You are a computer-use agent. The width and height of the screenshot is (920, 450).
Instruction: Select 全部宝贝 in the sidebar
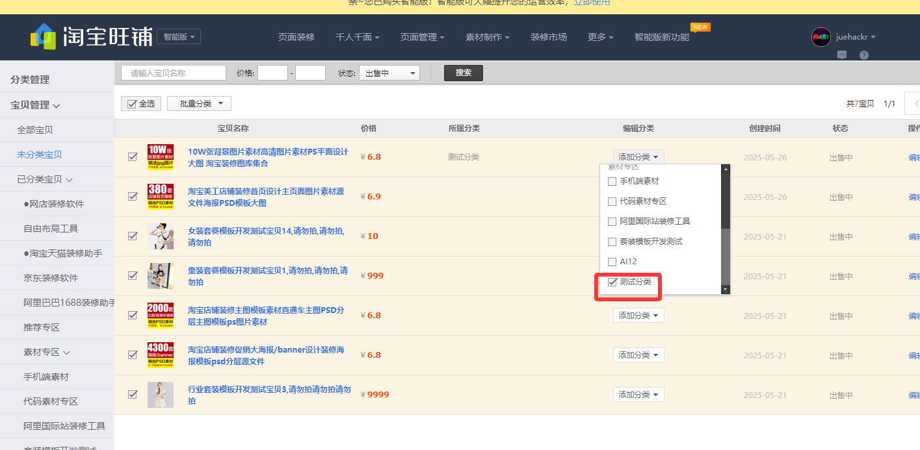tap(35, 130)
